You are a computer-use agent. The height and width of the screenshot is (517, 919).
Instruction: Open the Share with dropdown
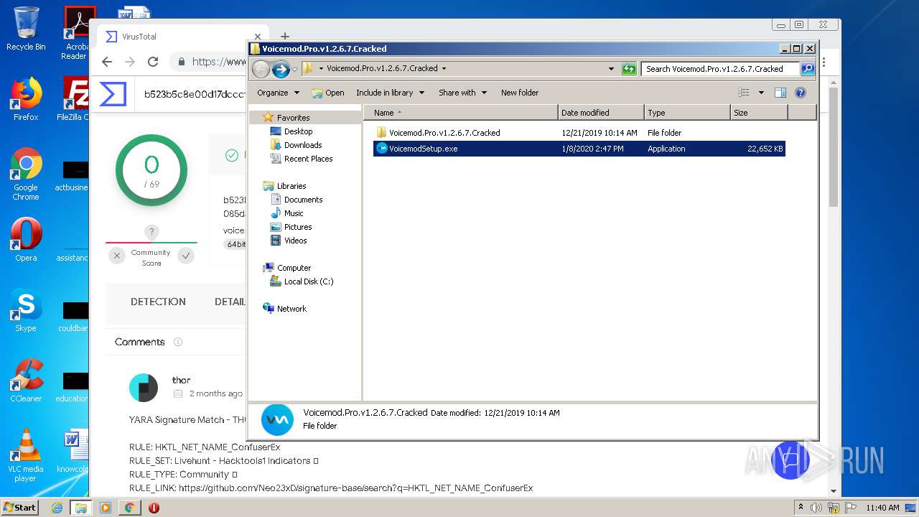(462, 93)
